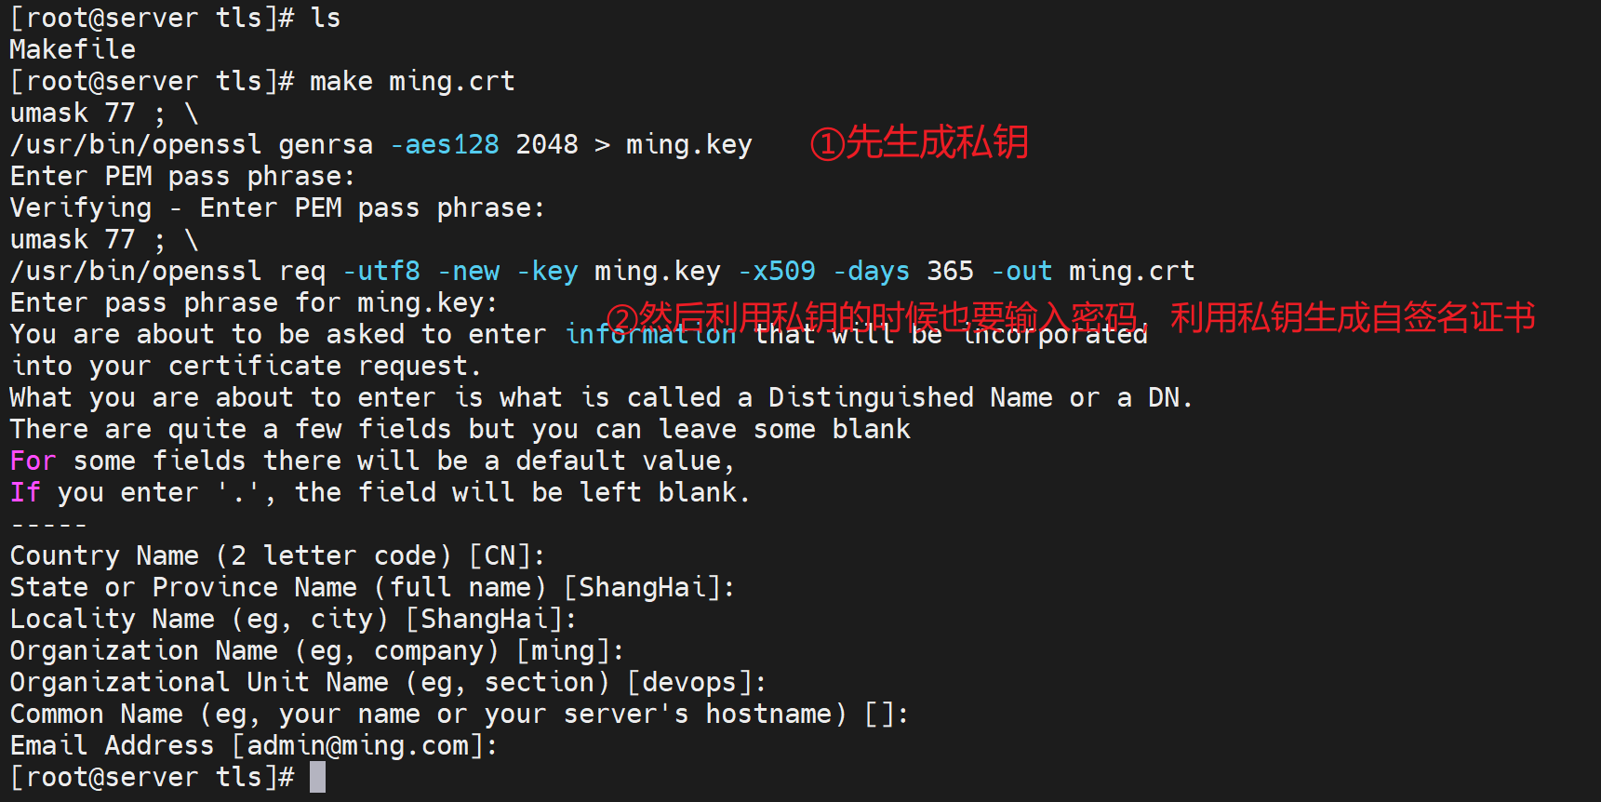
Task: Click the [CN] country default value
Action: tap(500, 555)
